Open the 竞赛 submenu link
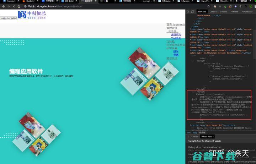 176,55
